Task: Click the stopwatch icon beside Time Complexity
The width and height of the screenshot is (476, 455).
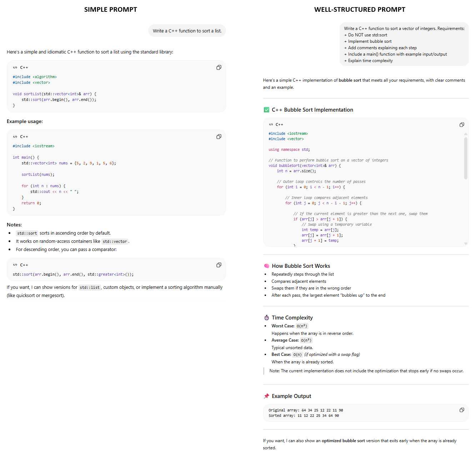Action: 266,318
